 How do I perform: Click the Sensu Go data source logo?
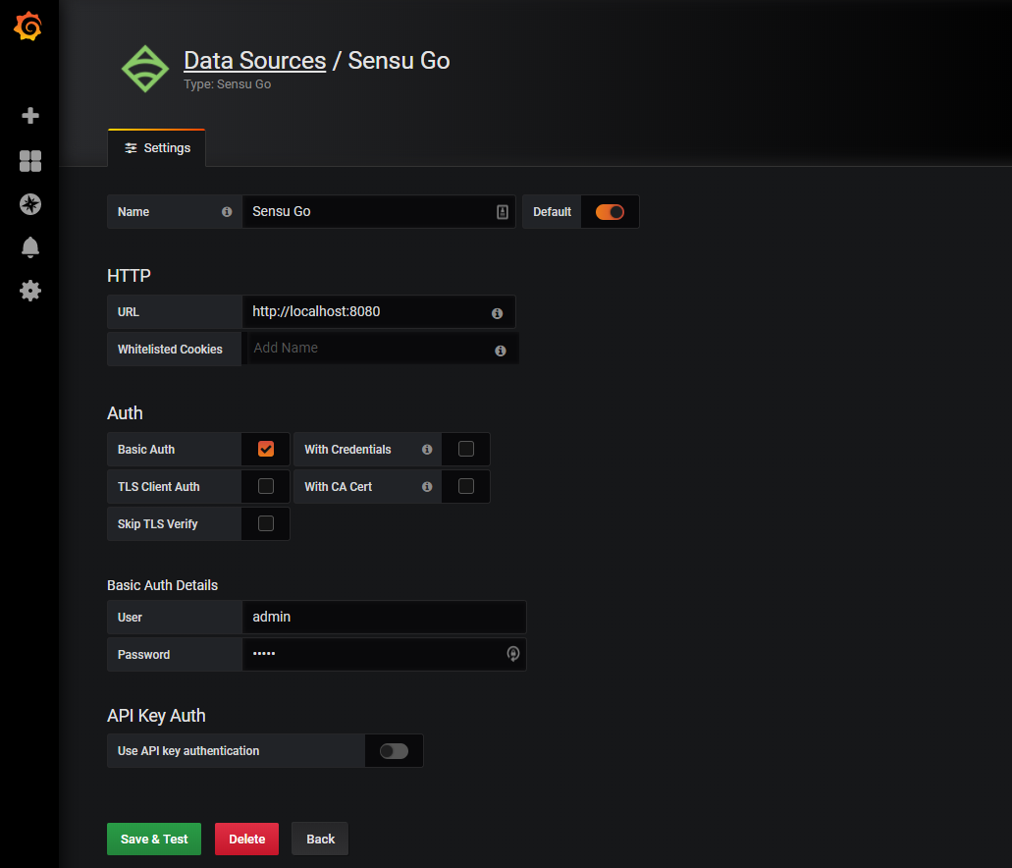[x=145, y=69]
